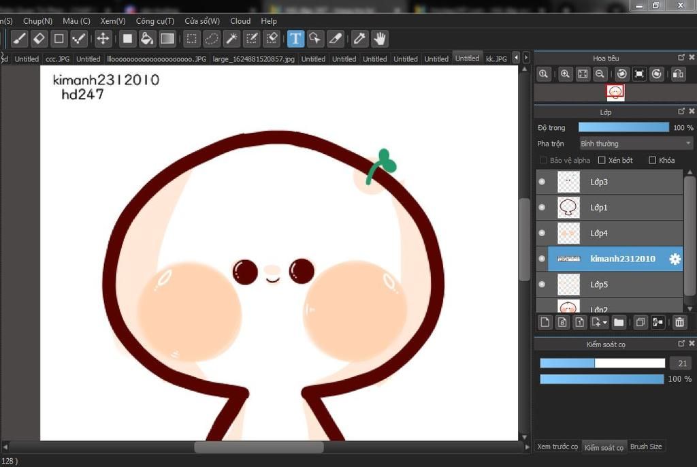The height and width of the screenshot is (467, 697).
Task: Switch to the Brush Size tab
Action: 646,447
